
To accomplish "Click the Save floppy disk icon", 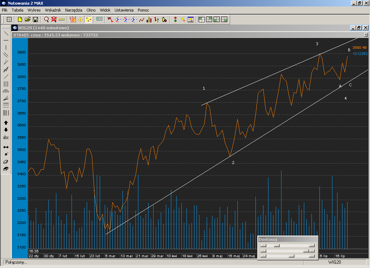I will (35, 20).
